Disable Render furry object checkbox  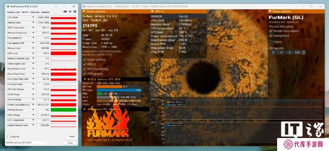271,31
